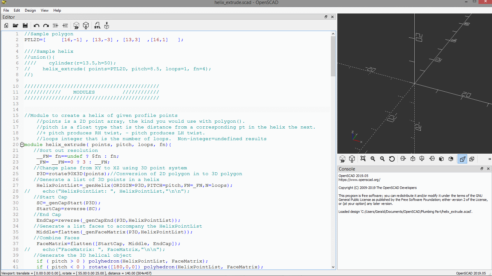Switch to the Back view

tap(451, 159)
